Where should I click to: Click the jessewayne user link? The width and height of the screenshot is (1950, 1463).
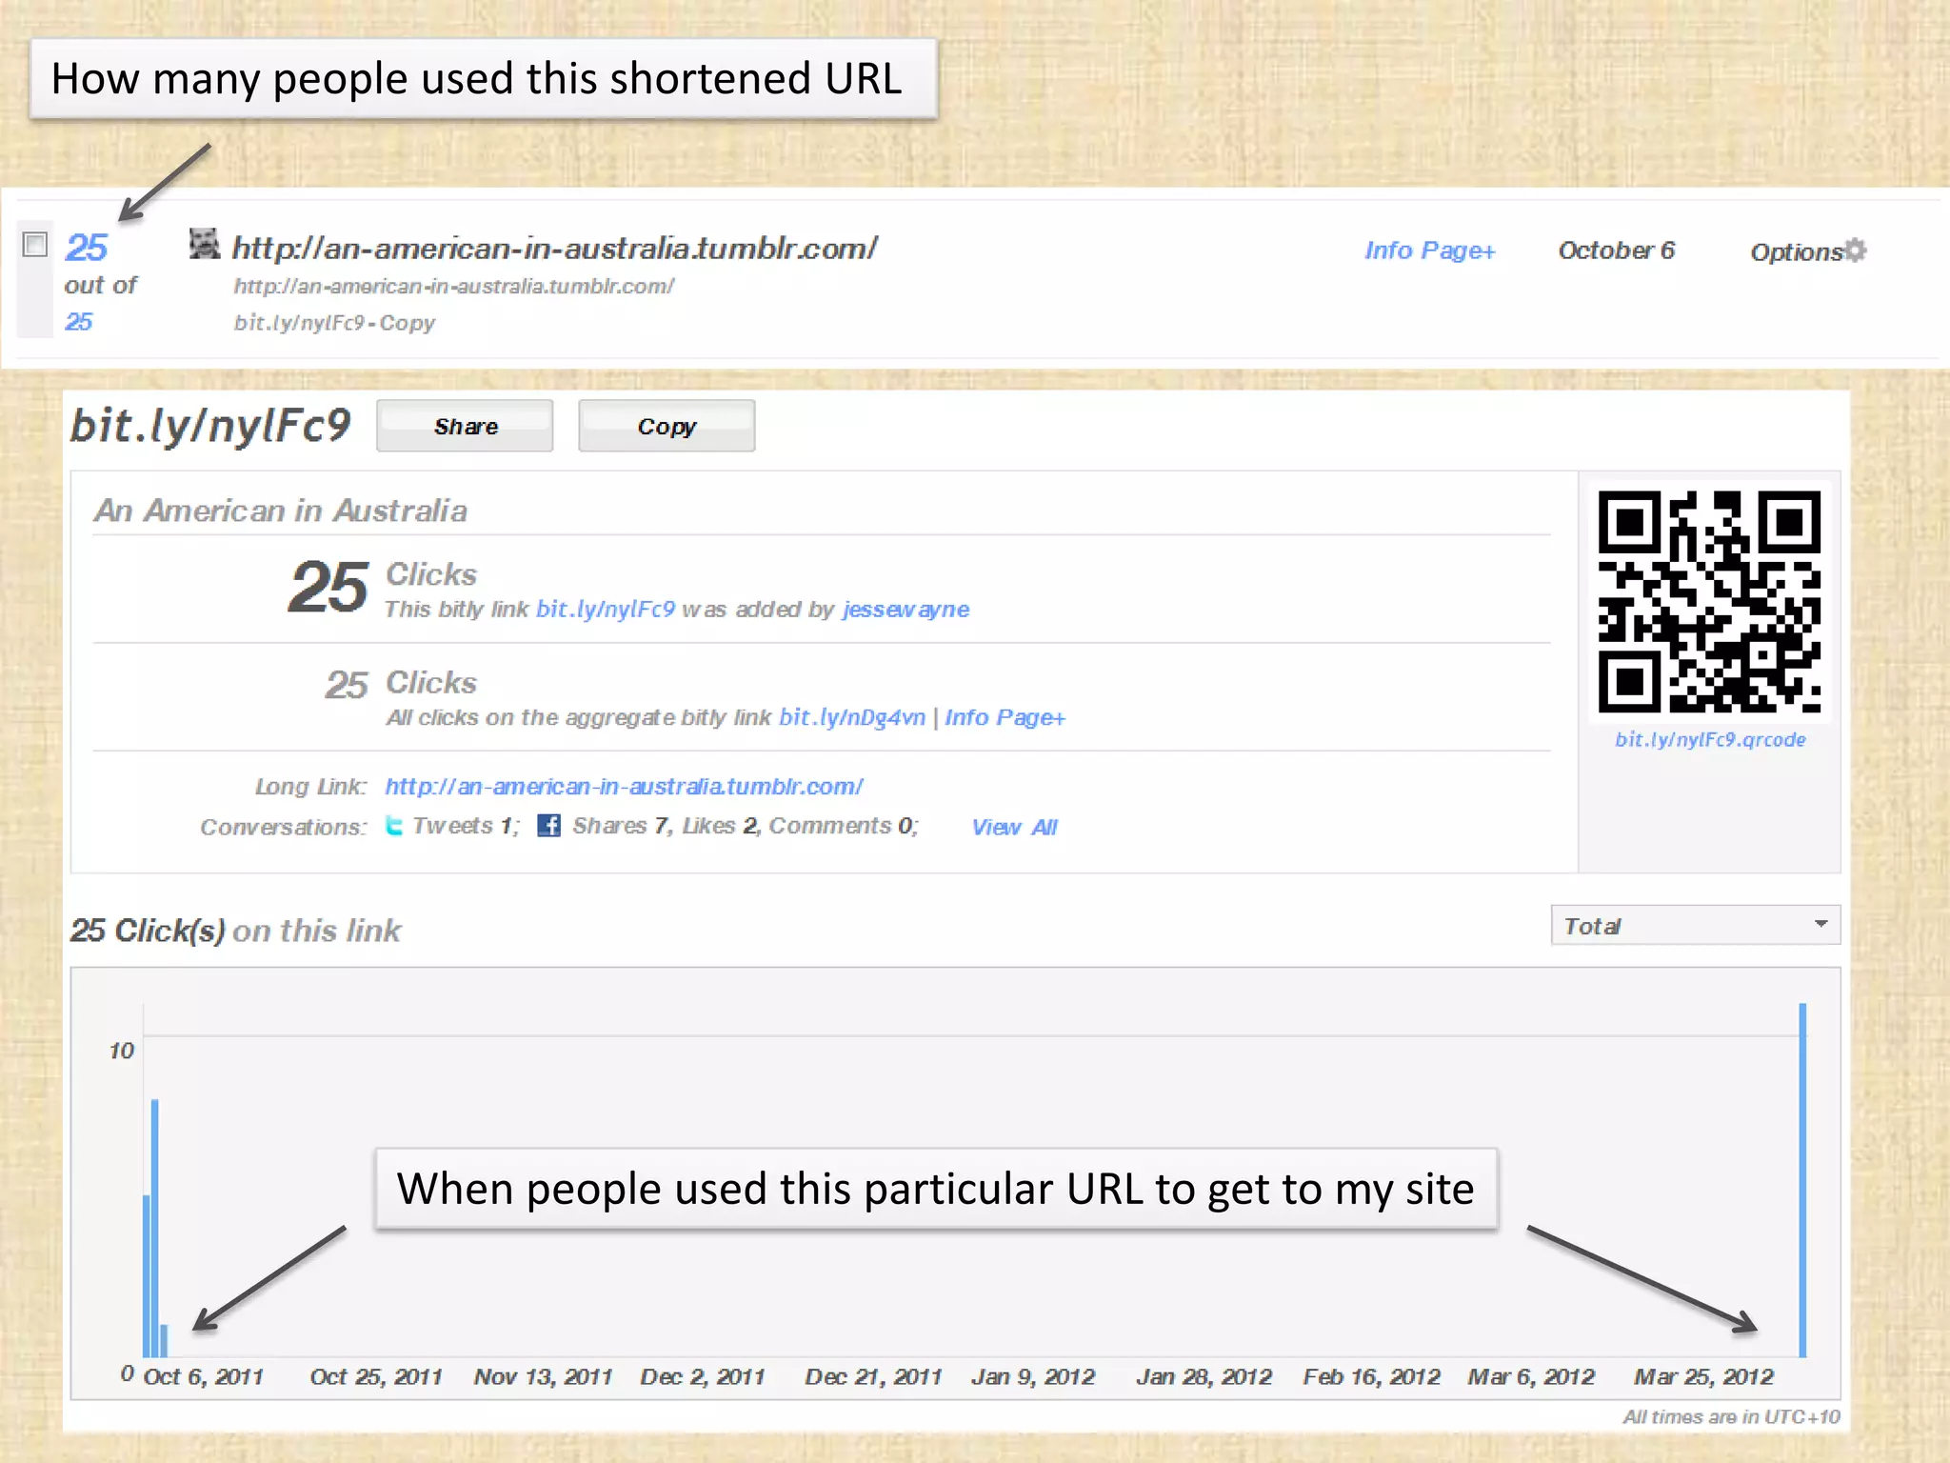(905, 610)
